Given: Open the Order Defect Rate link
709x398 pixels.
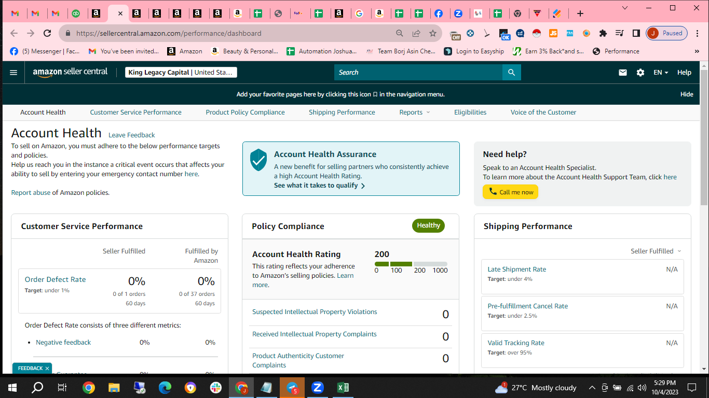Looking at the screenshot, I should 56,279.
